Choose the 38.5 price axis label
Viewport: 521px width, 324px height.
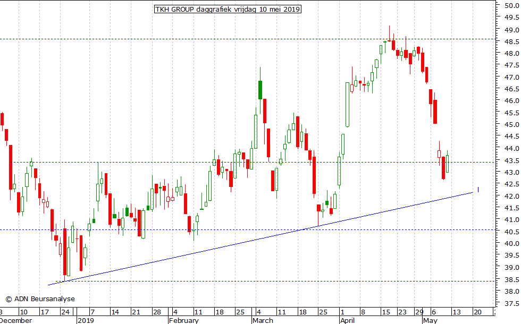point(511,279)
